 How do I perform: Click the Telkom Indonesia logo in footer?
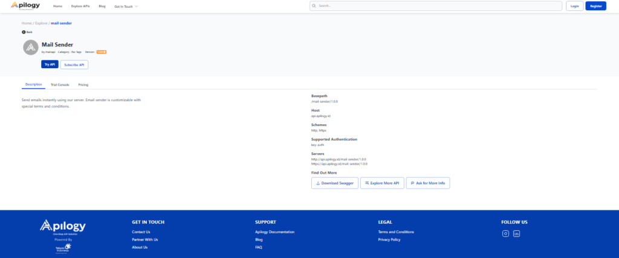[x=63, y=248]
